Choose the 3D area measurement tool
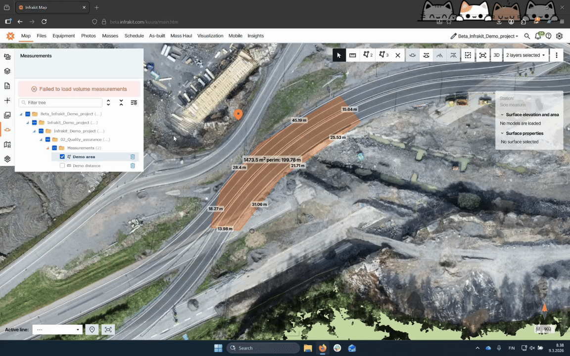 (383, 55)
